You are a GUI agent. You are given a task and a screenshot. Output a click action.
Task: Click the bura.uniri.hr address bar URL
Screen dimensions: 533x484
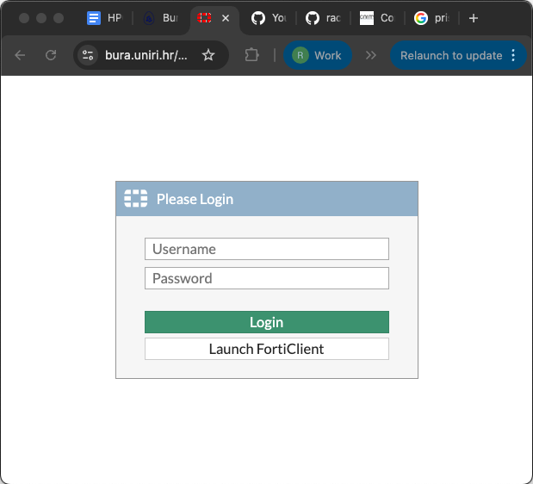pyautogui.click(x=146, y=55)
